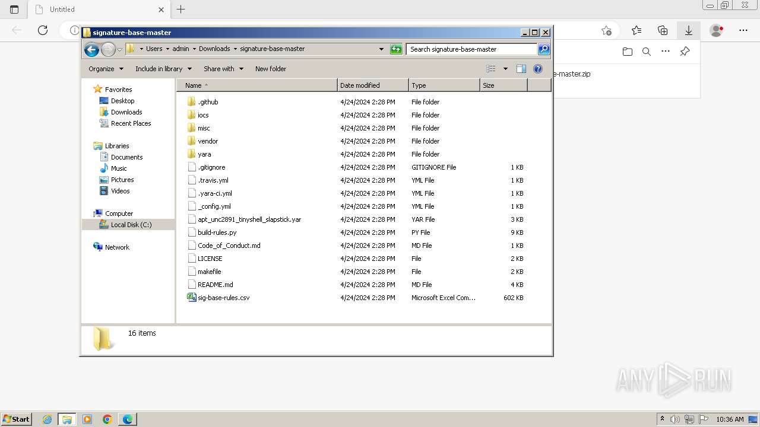The height and width of the screenshot is (427, 760).
Task: Open Computer in navigation pane
Action: tap(119, 213)
